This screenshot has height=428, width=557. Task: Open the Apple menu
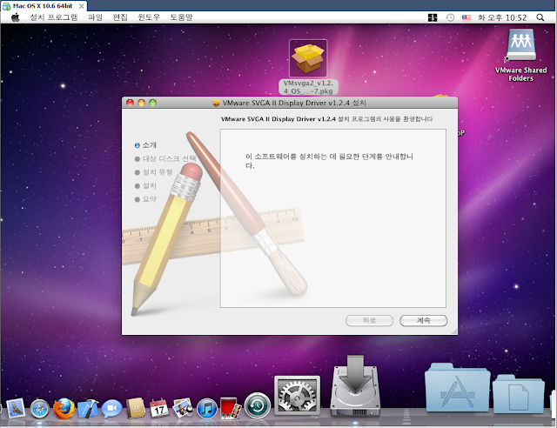tap(16, 17)
